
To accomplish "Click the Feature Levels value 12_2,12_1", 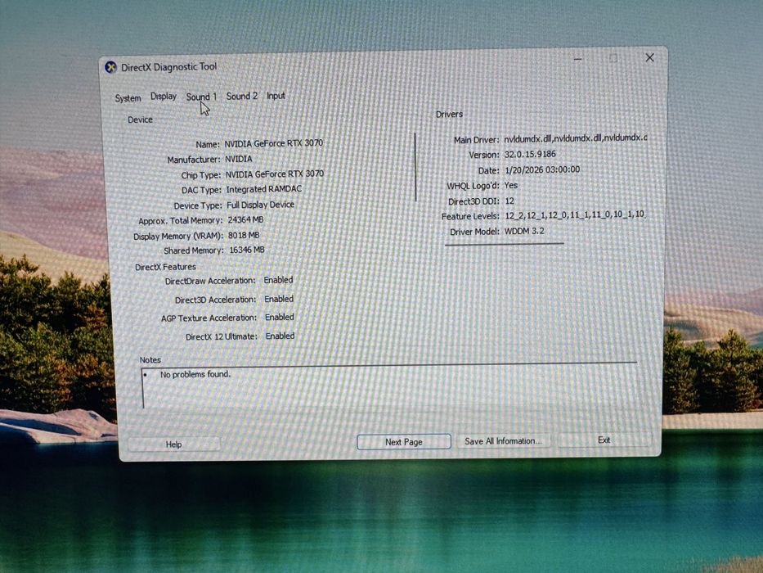I will [x=575, y=214].
